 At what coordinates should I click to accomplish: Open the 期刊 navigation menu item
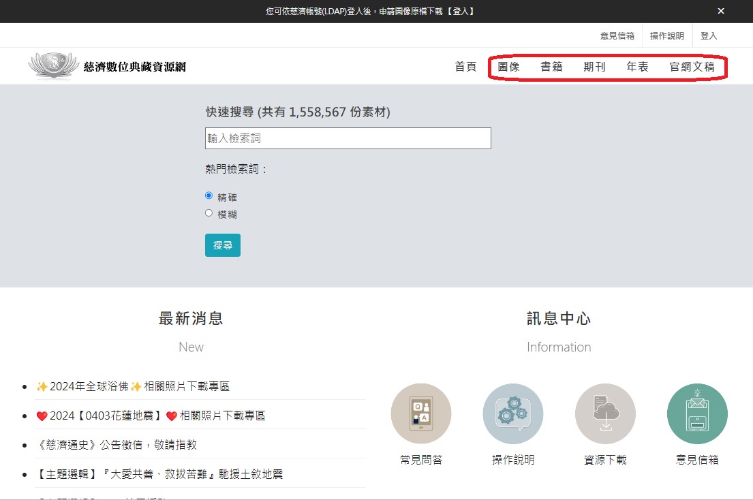(x=594, y=67)
